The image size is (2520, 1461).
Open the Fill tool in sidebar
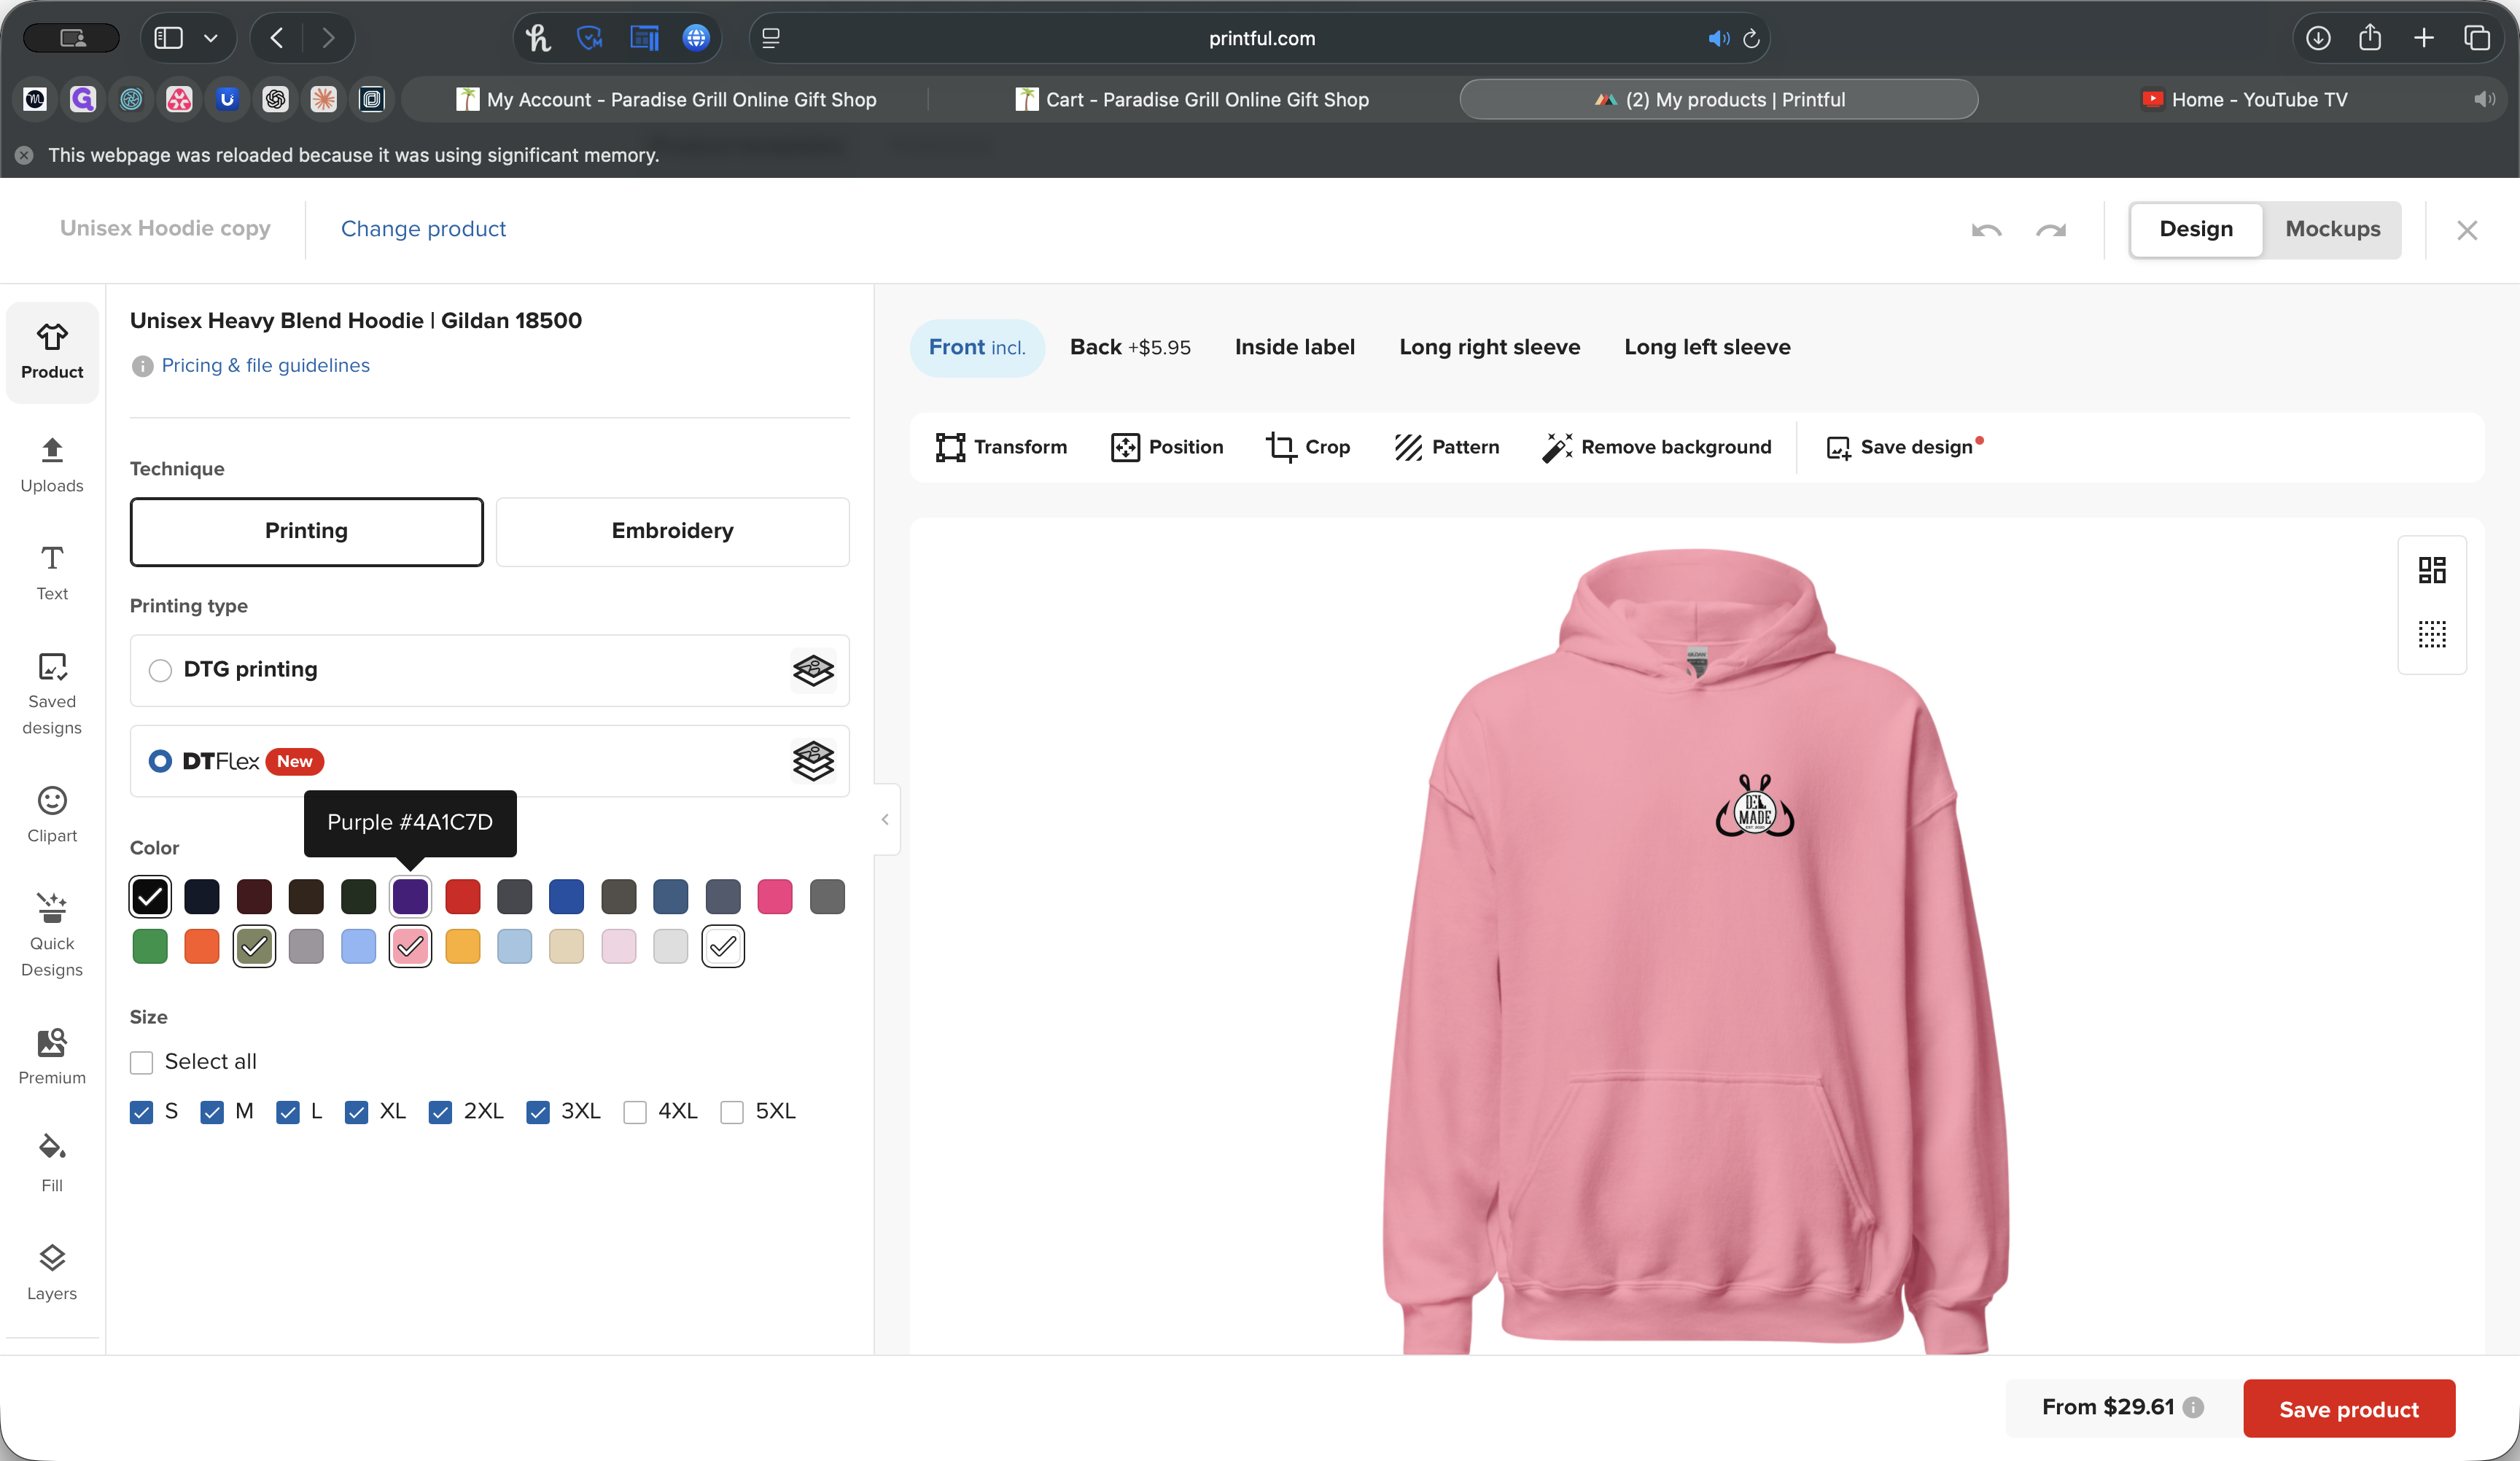[x=52, y=1162]
